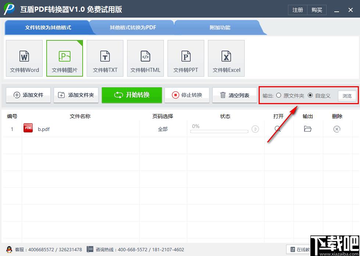Switch to 文件转换为其他格式 tab

48,28
